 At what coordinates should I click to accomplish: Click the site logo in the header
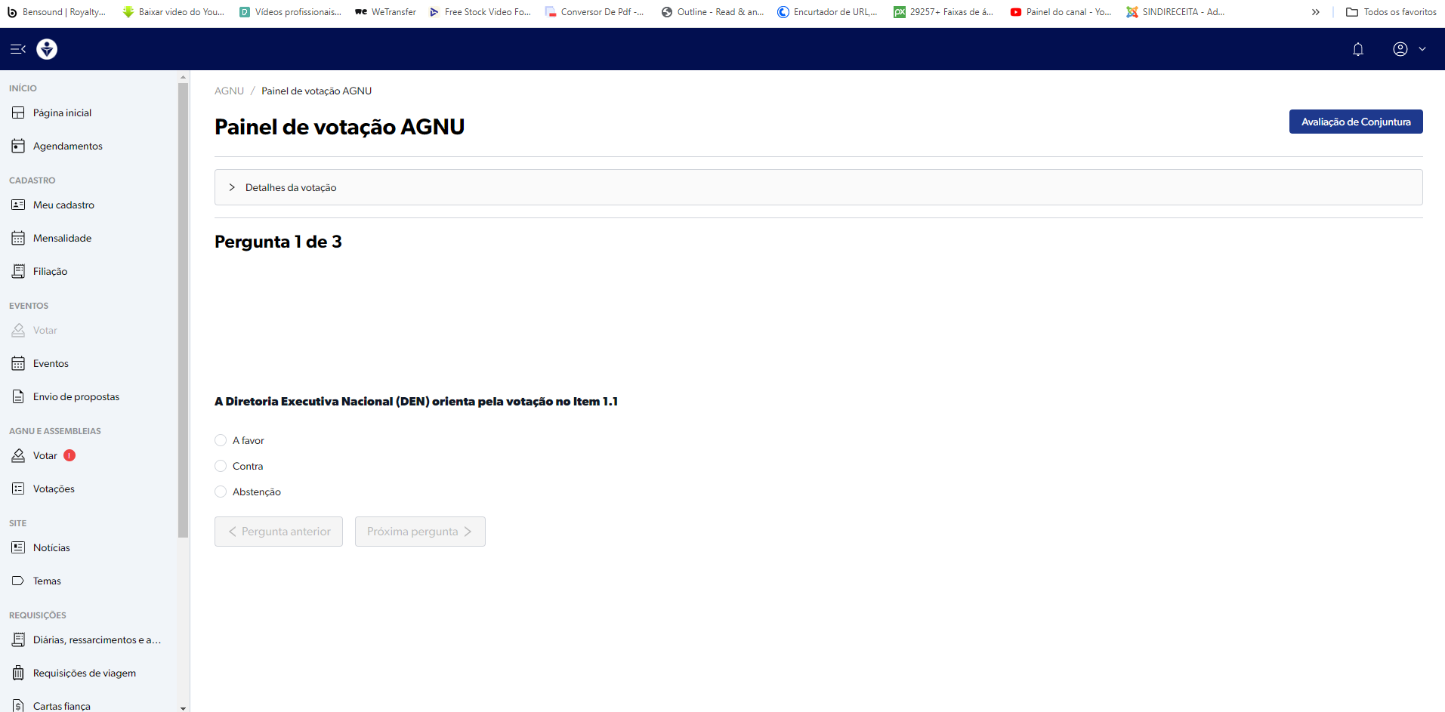pos(47,49)
